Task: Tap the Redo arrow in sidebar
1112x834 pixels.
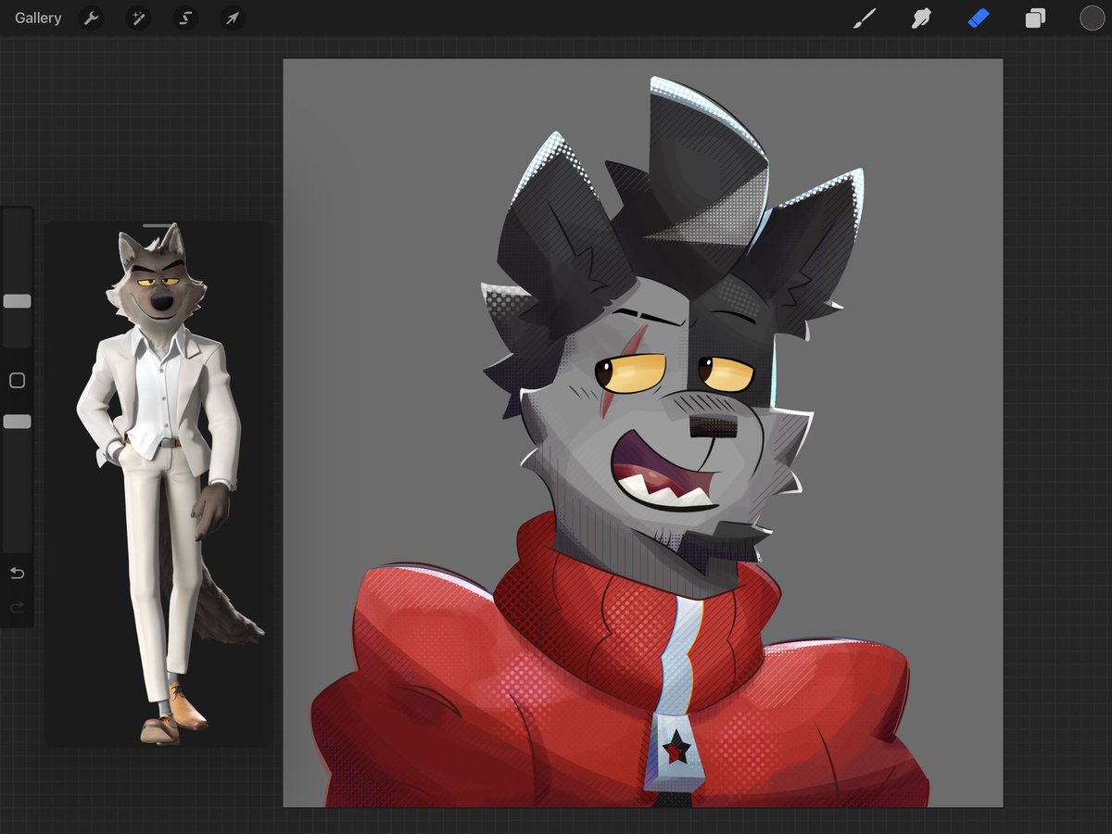Action: coord(17,608)
